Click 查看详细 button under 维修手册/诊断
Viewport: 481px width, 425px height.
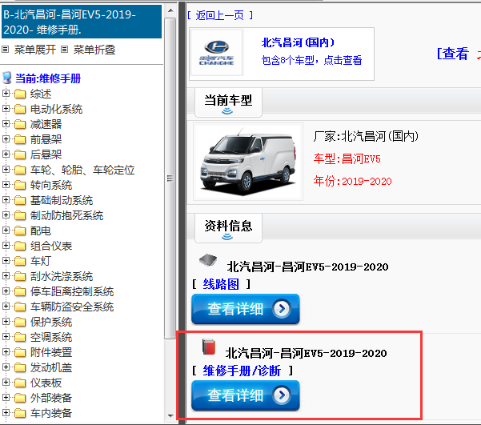click(246, 395)
